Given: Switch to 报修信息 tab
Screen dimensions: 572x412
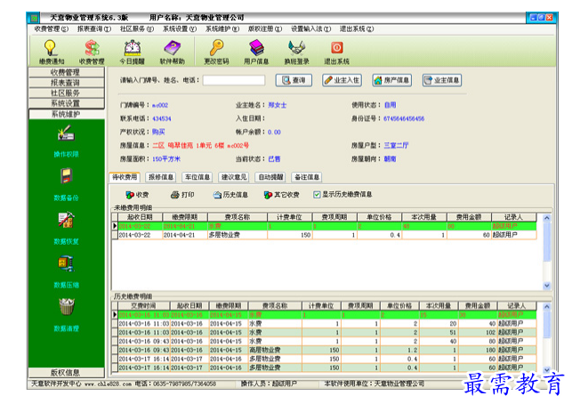Looking at the screenshot, I should click(x=161, y=177).
